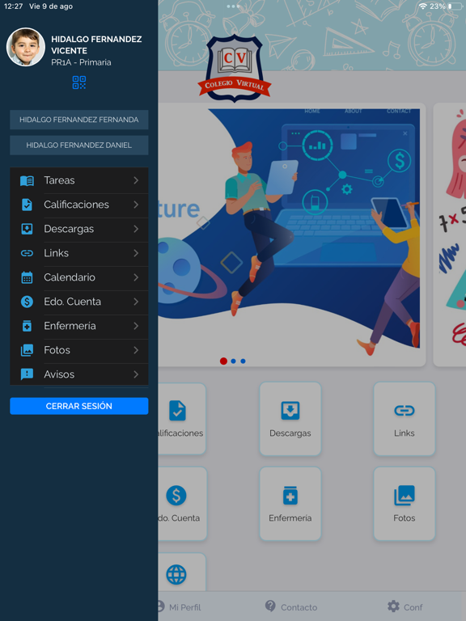Tap the CERRAR SESIÓN button
Screen dimensions: 466x621
79,406
